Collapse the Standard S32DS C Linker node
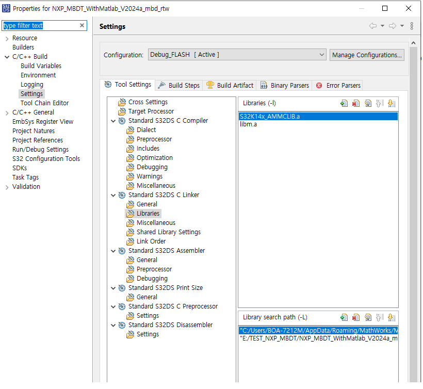The height and width of the screenshot is (389, 423). tap(113, 195)
